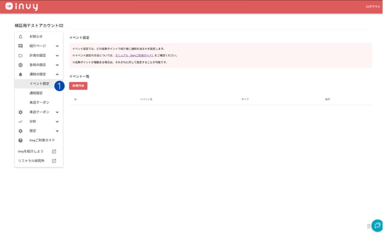
Task: Click the タイプ column header
Action: (245, 100)
